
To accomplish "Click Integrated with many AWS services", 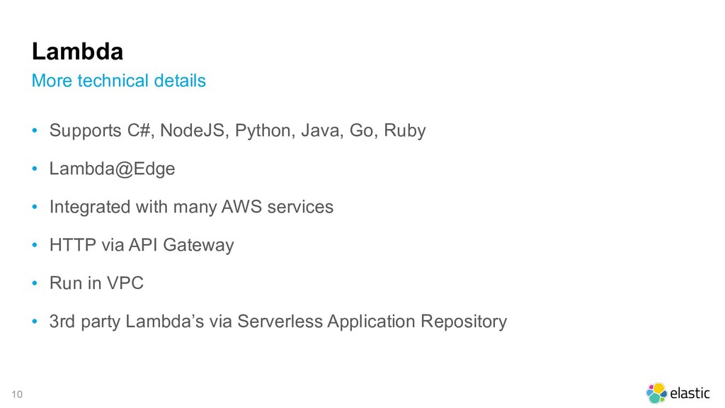I will [191, 207].
